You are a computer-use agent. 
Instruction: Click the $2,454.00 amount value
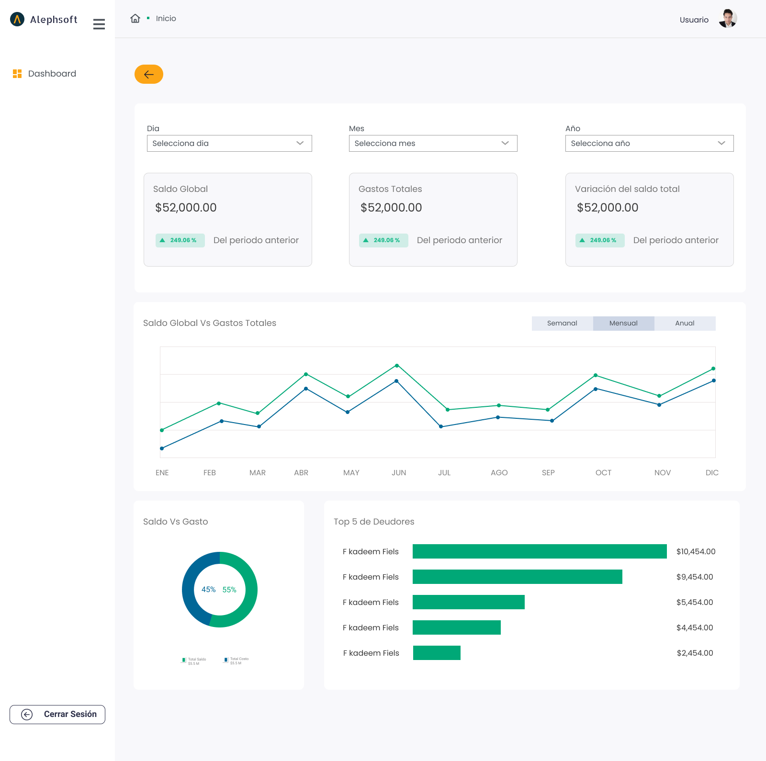click(695, 653)
